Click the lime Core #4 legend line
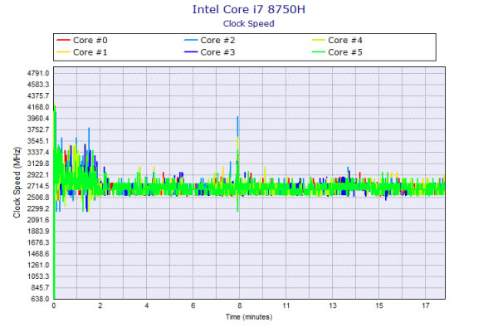Viewport: 498px width, 332px height. [319, 41]
